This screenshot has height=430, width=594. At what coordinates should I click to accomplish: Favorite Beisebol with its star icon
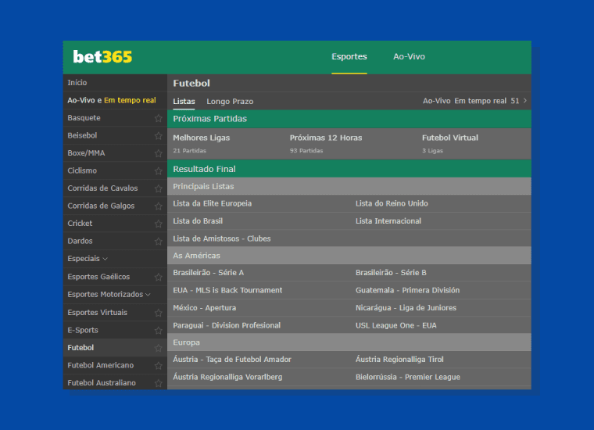click(x=159, y=135)
